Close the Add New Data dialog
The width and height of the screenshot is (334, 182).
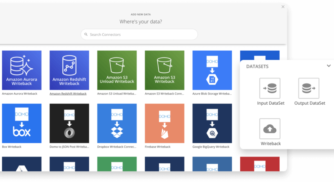point(283,7)
